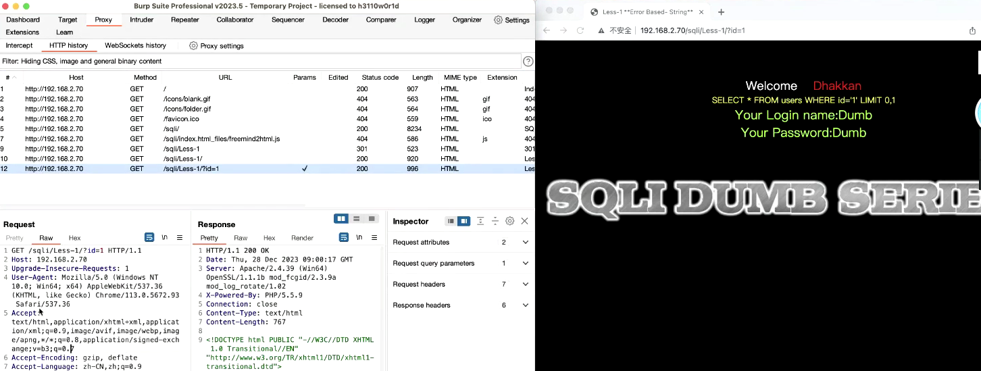Select Response Hex view tab
The image size is (981, 371).
(269, 238)
